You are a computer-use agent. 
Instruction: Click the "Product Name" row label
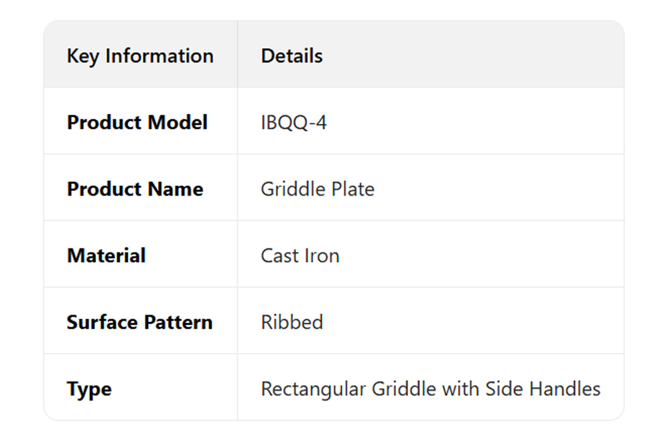135,189
